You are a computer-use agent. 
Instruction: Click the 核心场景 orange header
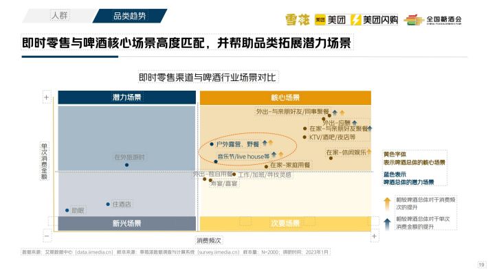pos(285,98)
